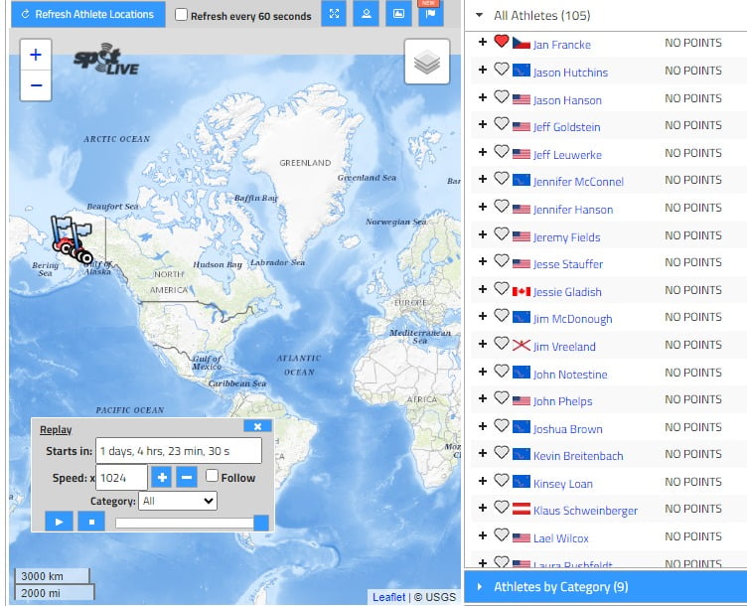The image size is (747, 606).
Task: Expand Jessie Gladish row with plus
Action: 482,290
